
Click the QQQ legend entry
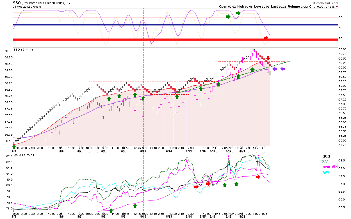pos(326,156)
